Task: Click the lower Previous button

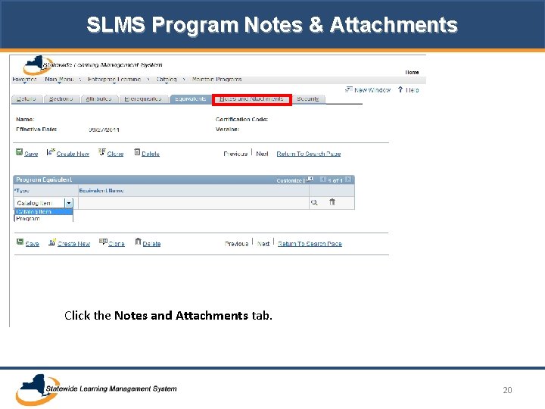Action: [x=236, y=244]
